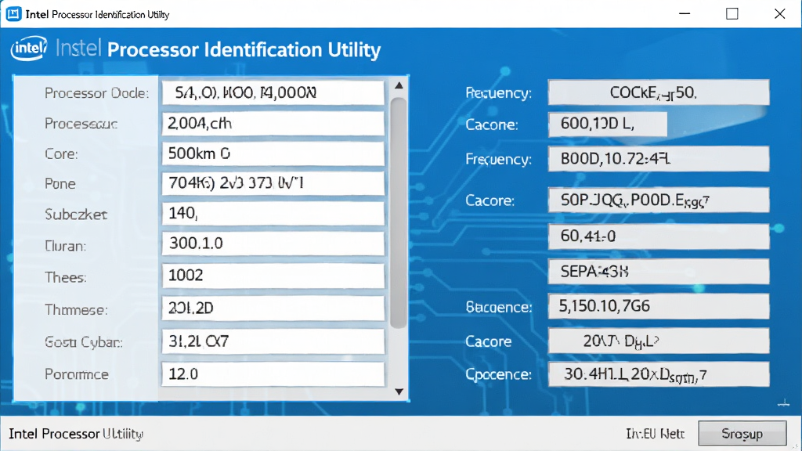Screen dimensions: 802x451
Task: Click the top field showing COCkE
Action: point(658,92)
